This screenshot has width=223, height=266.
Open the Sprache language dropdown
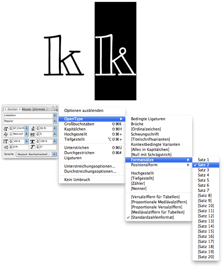(x=36, y=154)
